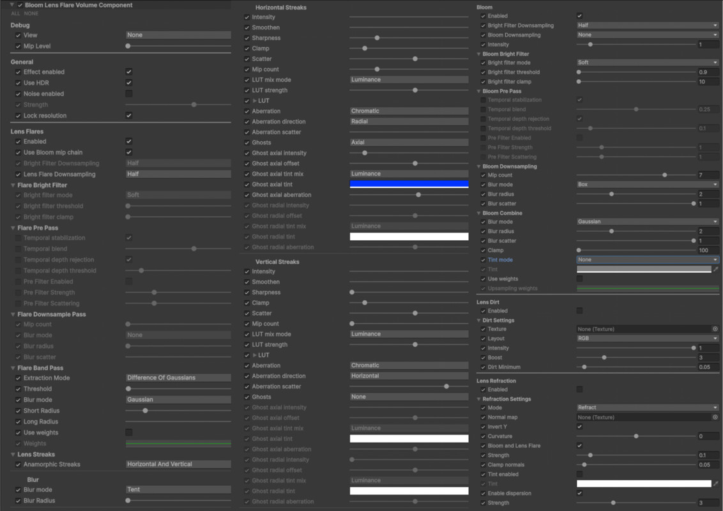The width and height of the screenshot is (723, 511).
Task: Uncheck the Invert Y value checkbox
Action: click(579, 427)
